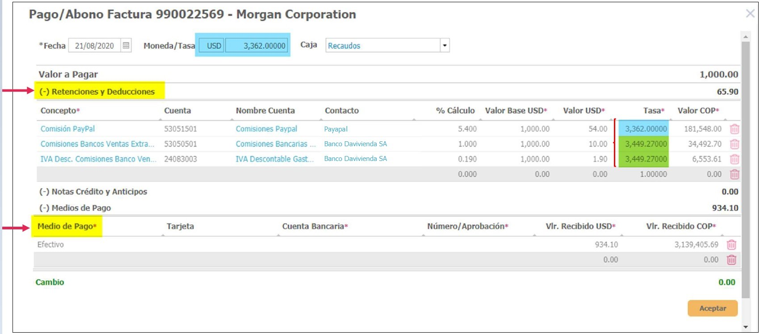Collapse Retenciones y Deducciones section
The image size is (760, 334).
97,92
